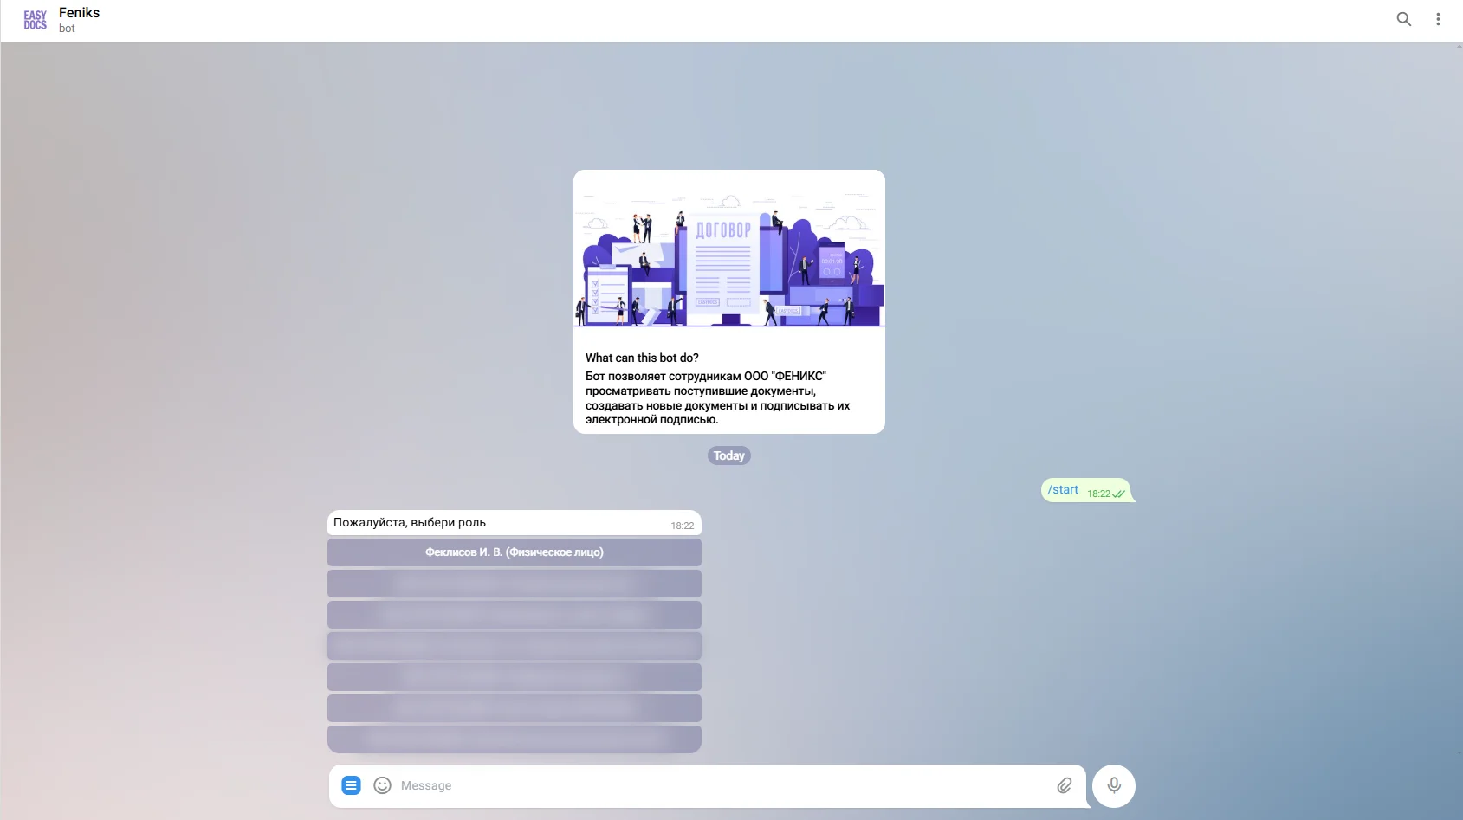Open Feniks bot profile via chat title
The height and width of the screenshot is (820, 1463).
(79, 13)
